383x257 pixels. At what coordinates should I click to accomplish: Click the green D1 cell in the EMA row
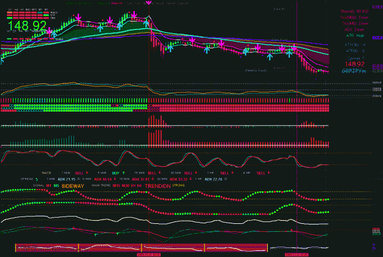click(10, 18)
